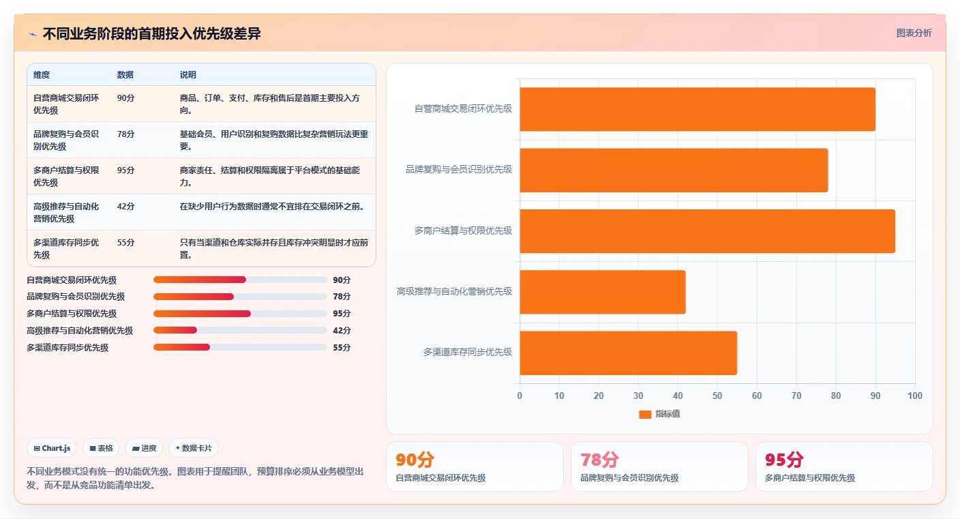Click the footer note starting 不同业务模式没有统一
The height and width of the screenshot is (519, 960).
195,479
